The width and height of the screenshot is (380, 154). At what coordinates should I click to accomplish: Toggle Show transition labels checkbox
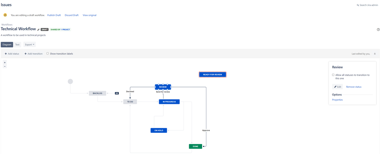tap(48, 54)
